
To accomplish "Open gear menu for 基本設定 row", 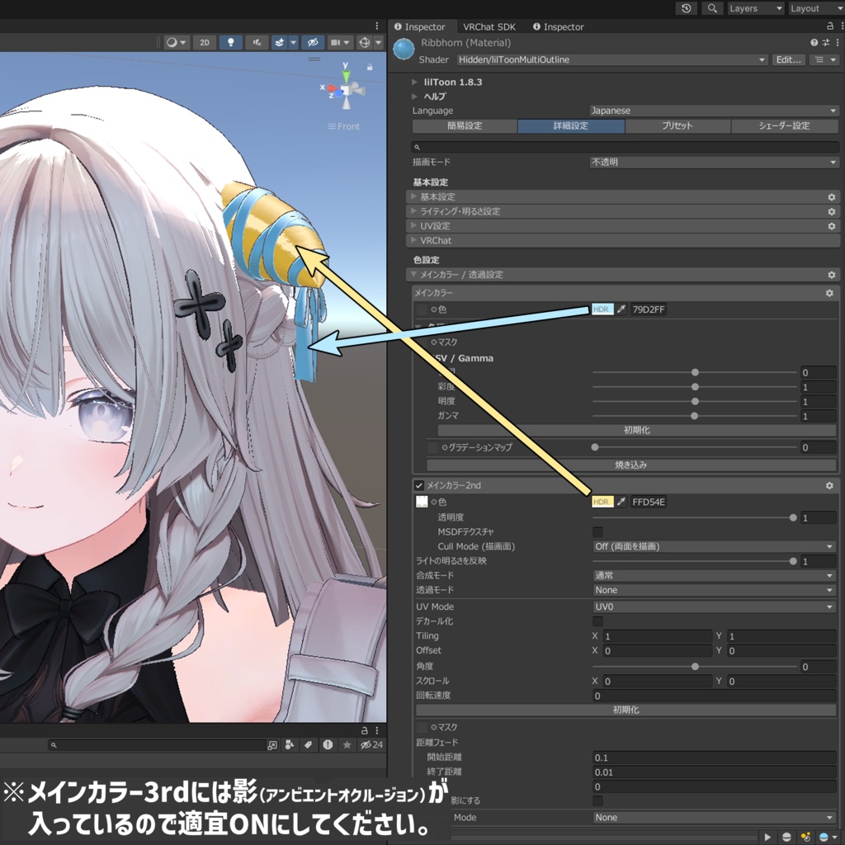I will click(831, 197).
